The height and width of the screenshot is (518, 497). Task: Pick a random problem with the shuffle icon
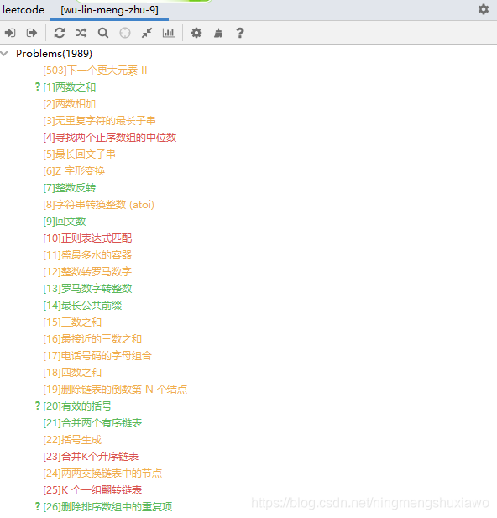81,33
